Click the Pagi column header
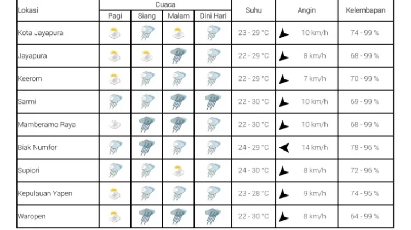The image size is (411, 230). point(115,16)
